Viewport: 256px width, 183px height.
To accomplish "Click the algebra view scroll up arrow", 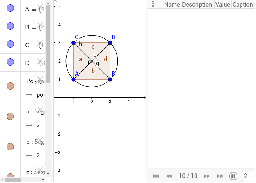I will [48, 3].
